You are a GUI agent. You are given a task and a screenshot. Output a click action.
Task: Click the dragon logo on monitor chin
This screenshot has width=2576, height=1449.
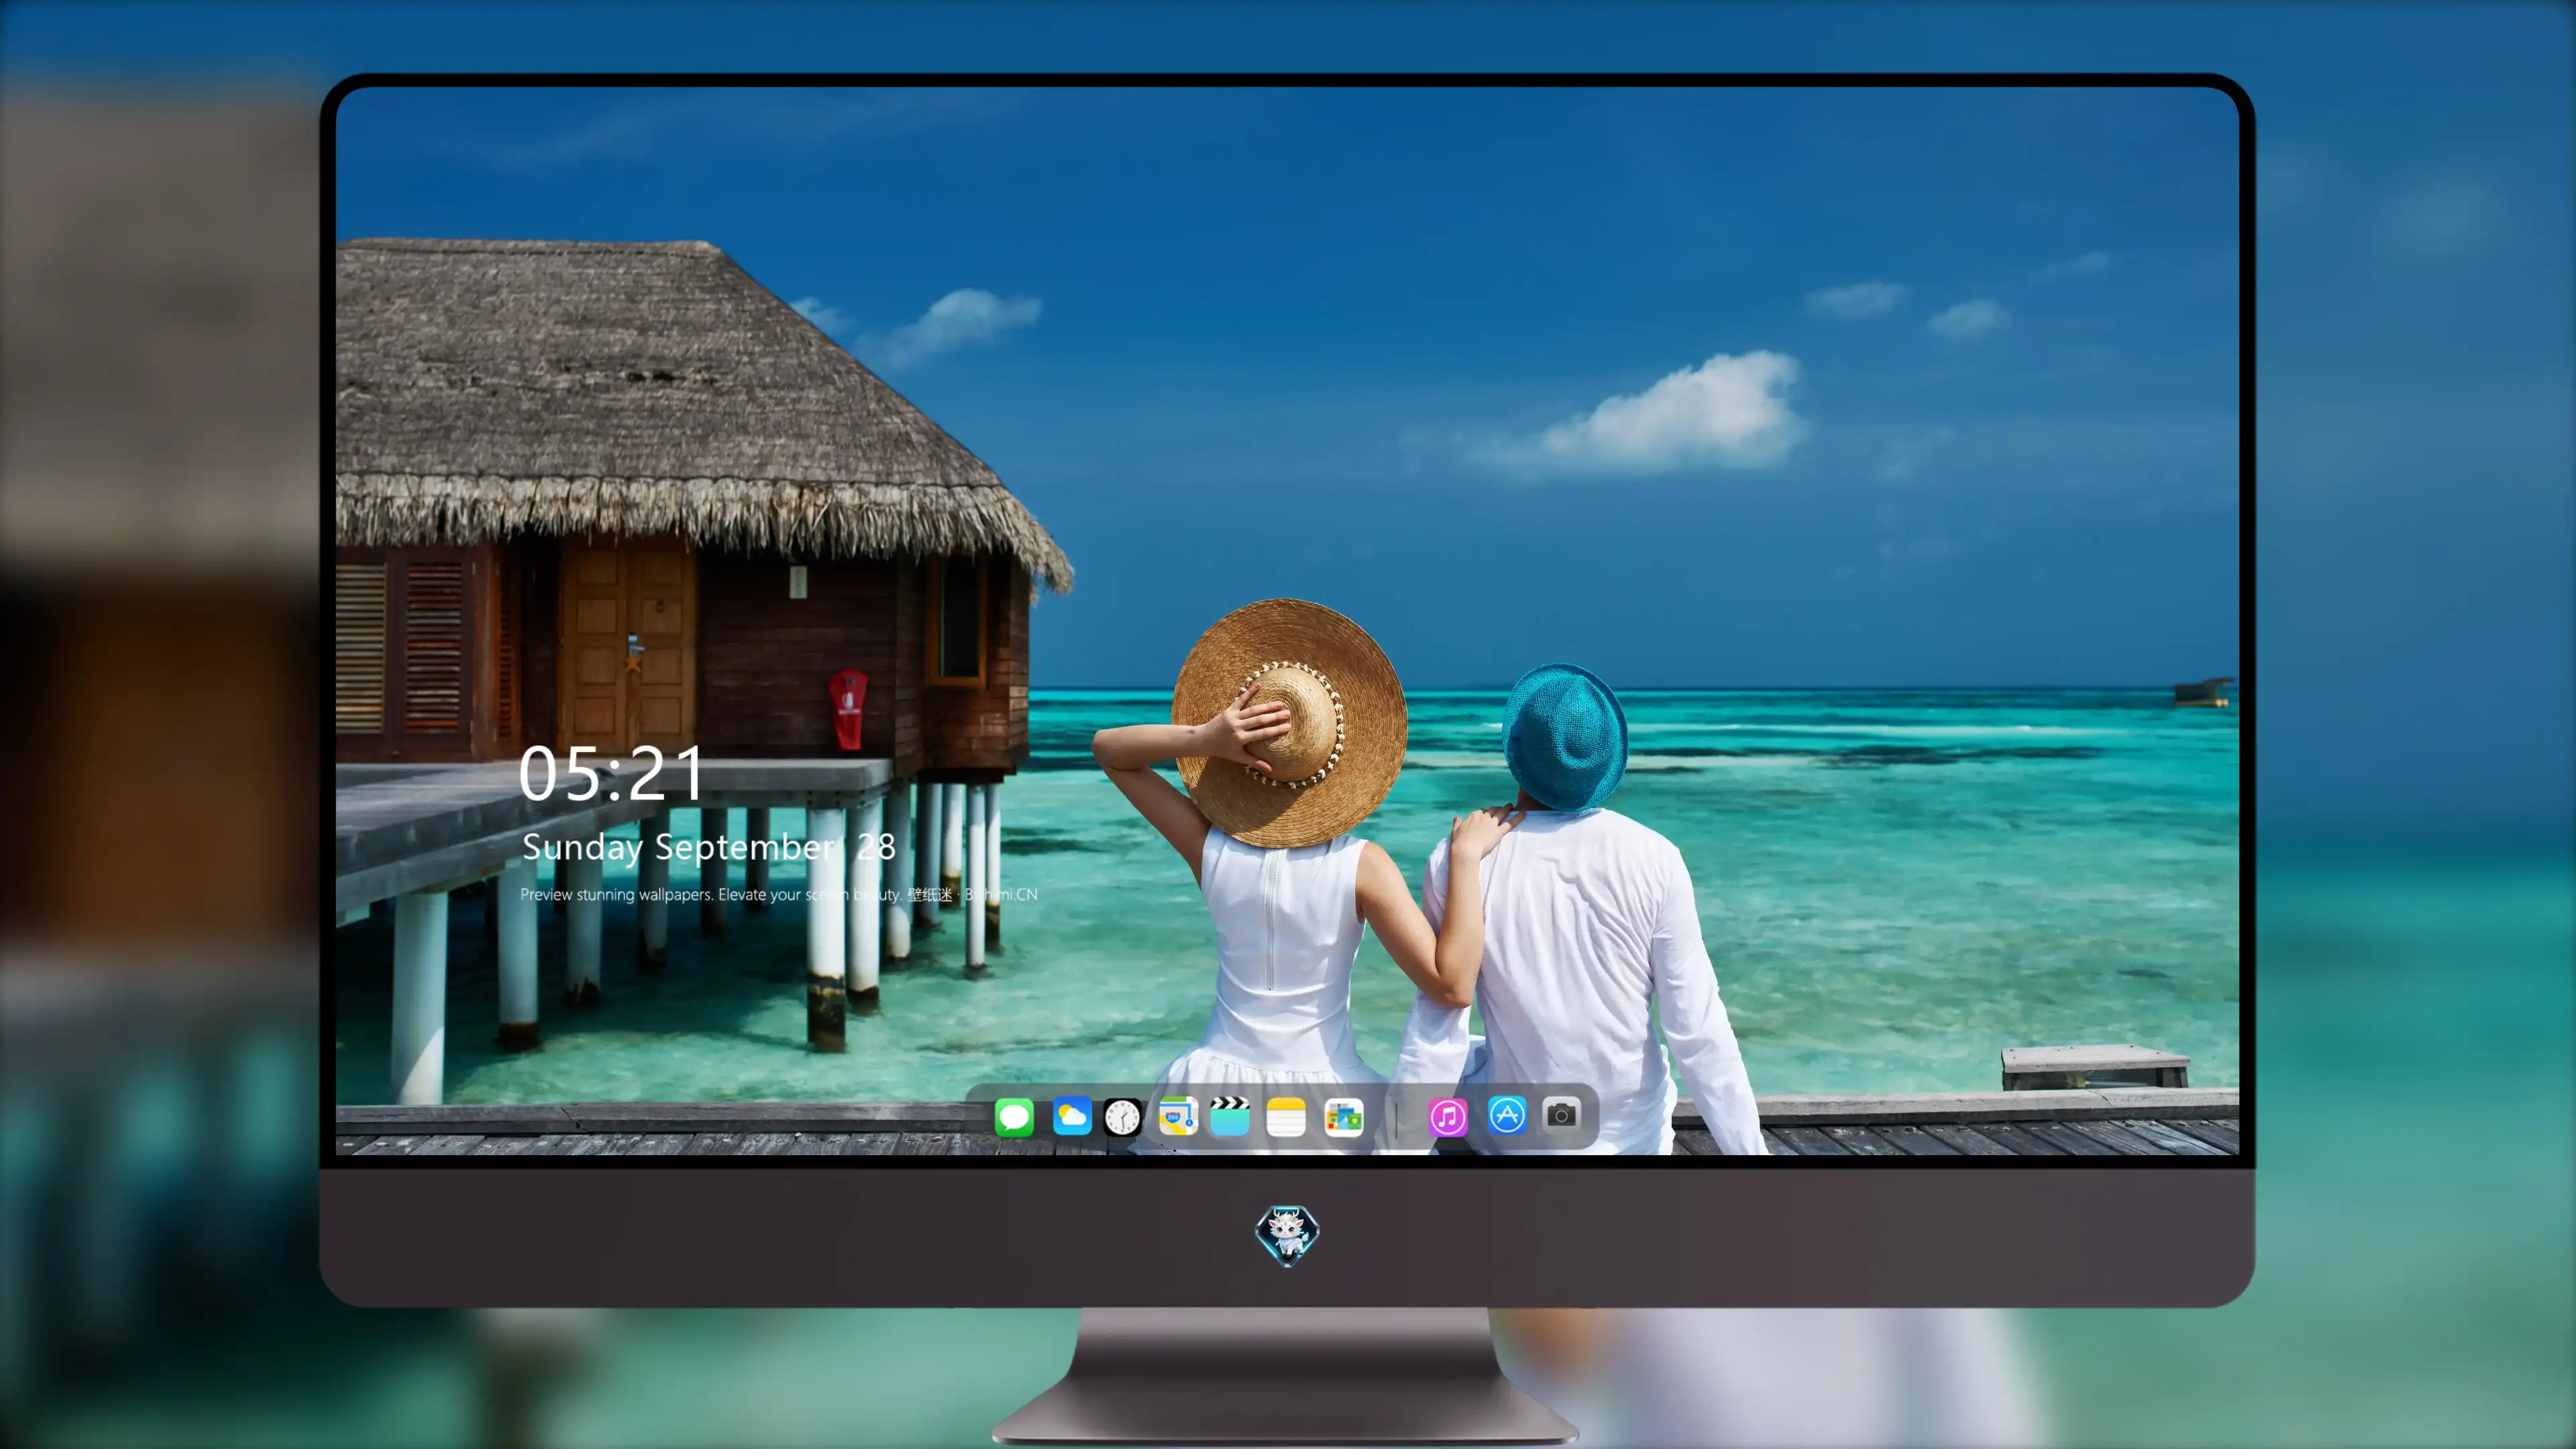pyautogui.click(x=1287, y=1236)
